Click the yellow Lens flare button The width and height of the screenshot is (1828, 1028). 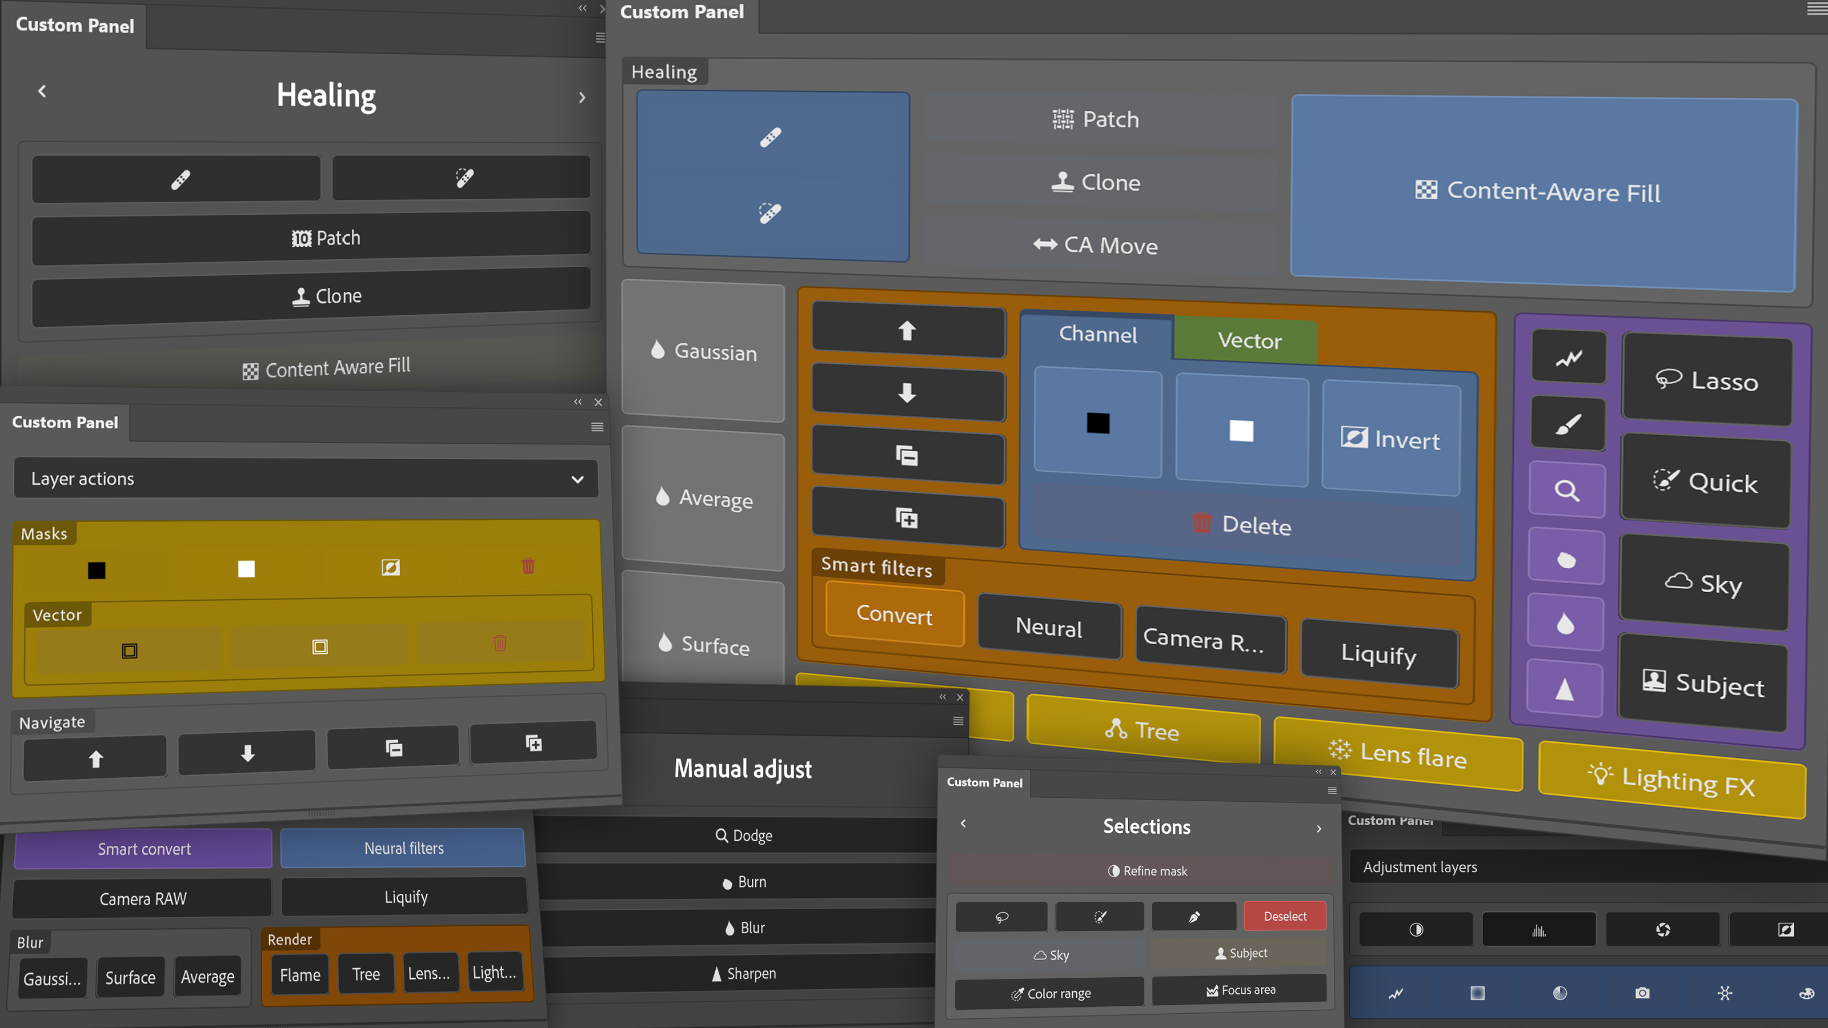pos(1397,755)
